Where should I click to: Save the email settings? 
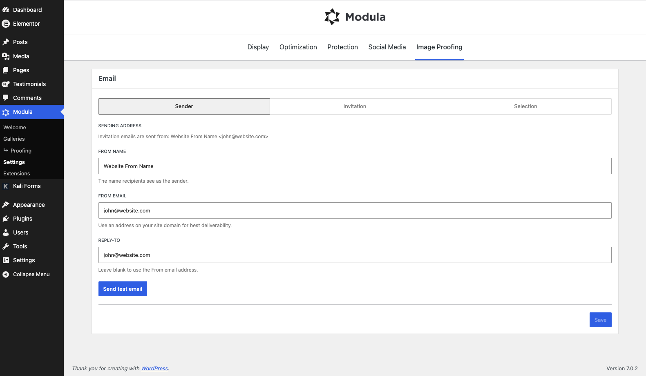pyautogui.click(x=600, y=320)
